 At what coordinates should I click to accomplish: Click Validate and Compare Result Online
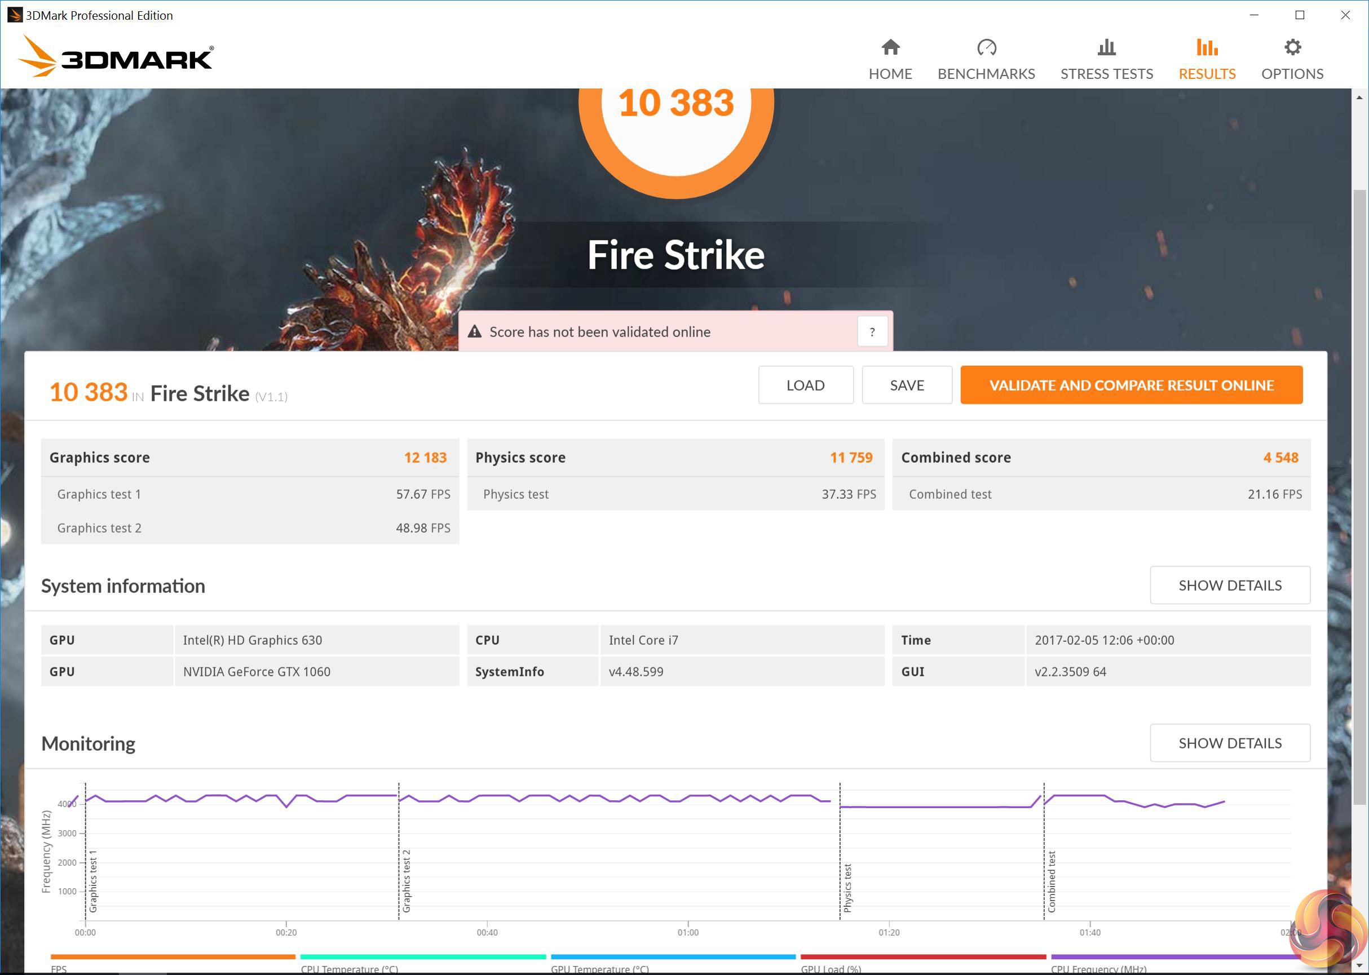pos(1130,385)
